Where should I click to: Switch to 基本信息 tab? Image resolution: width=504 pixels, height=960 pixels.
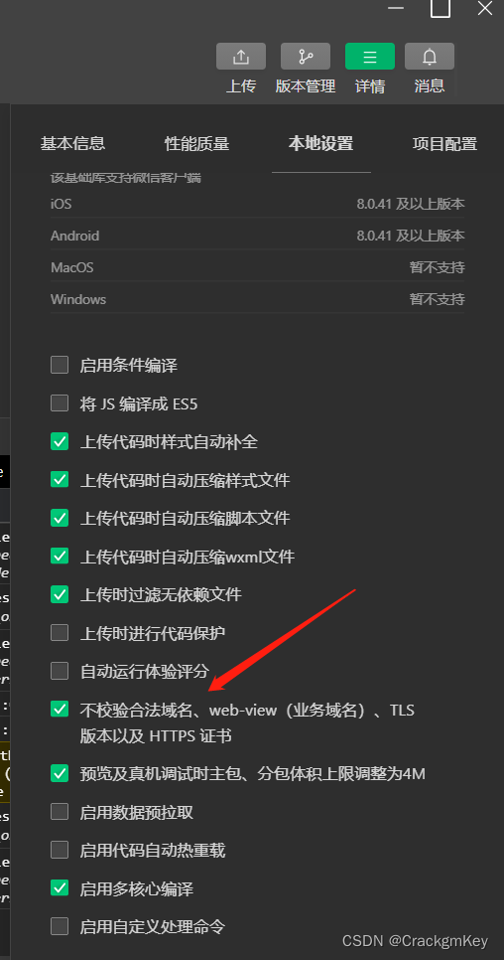coord(72,143)
